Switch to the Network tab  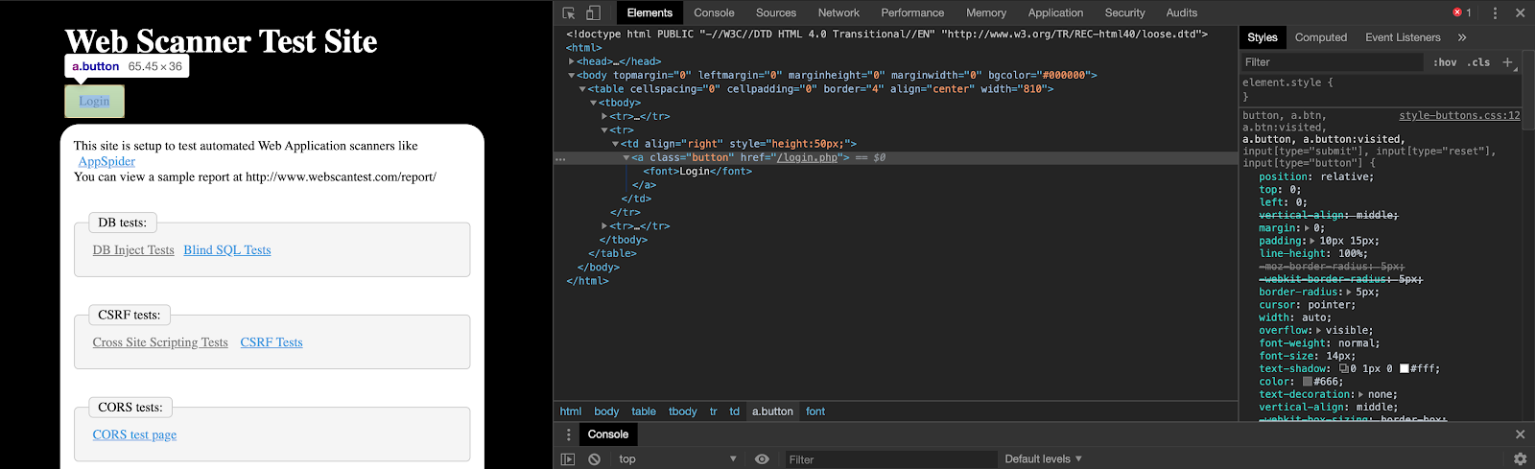[838, 12]
